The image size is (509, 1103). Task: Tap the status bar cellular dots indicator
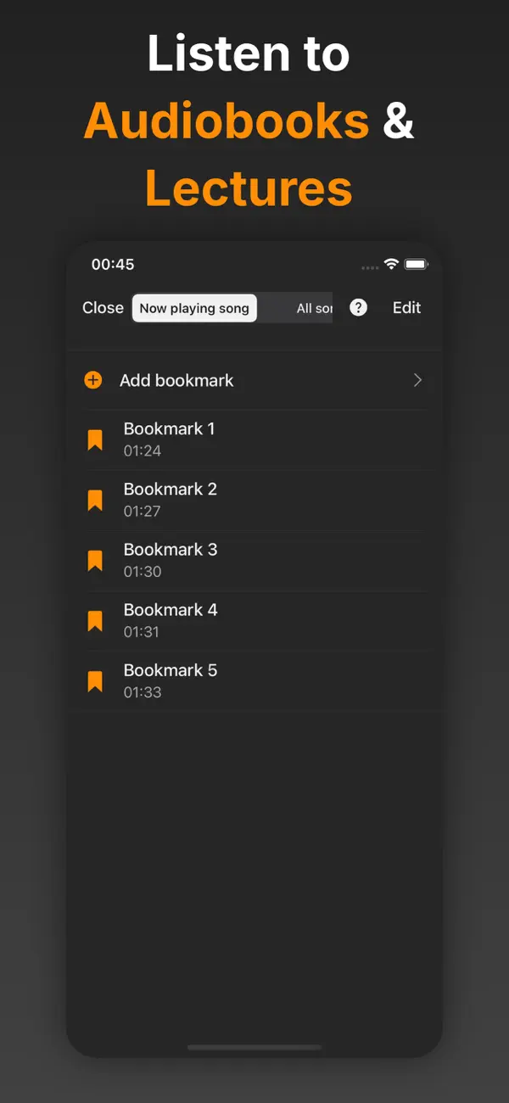point(370,266)
